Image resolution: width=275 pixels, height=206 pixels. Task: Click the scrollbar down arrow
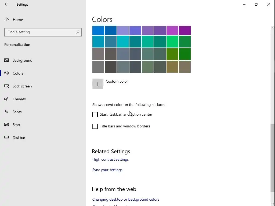click(x=273, y=204)
